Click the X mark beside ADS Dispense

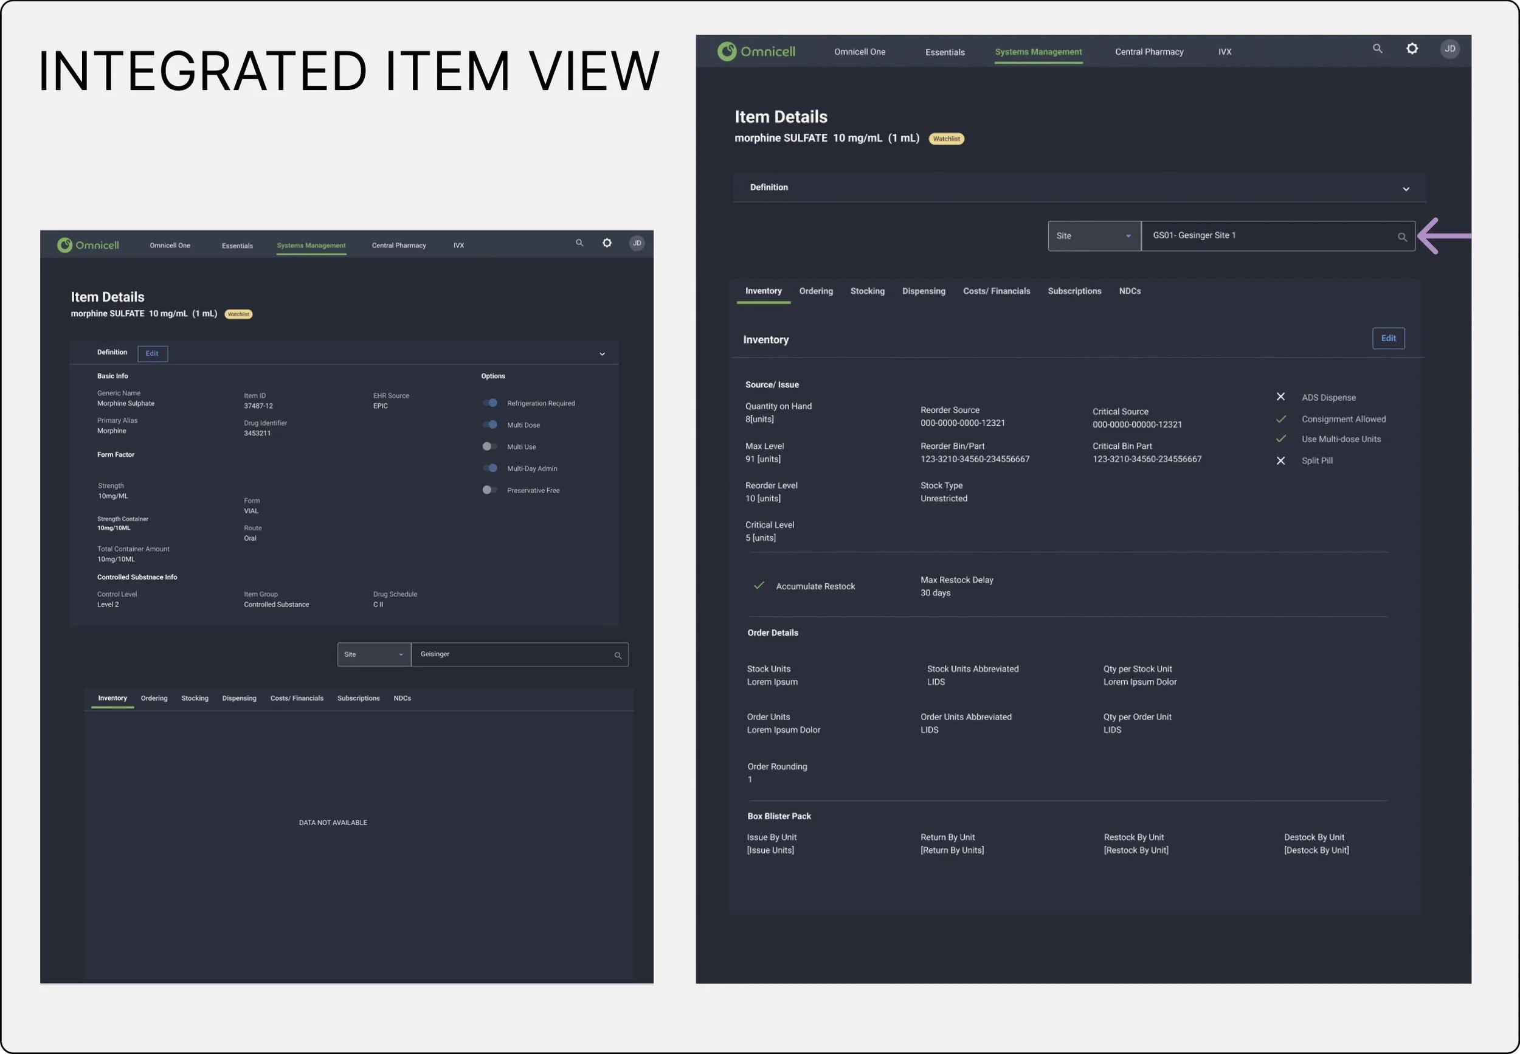[x=1280, y=397]
